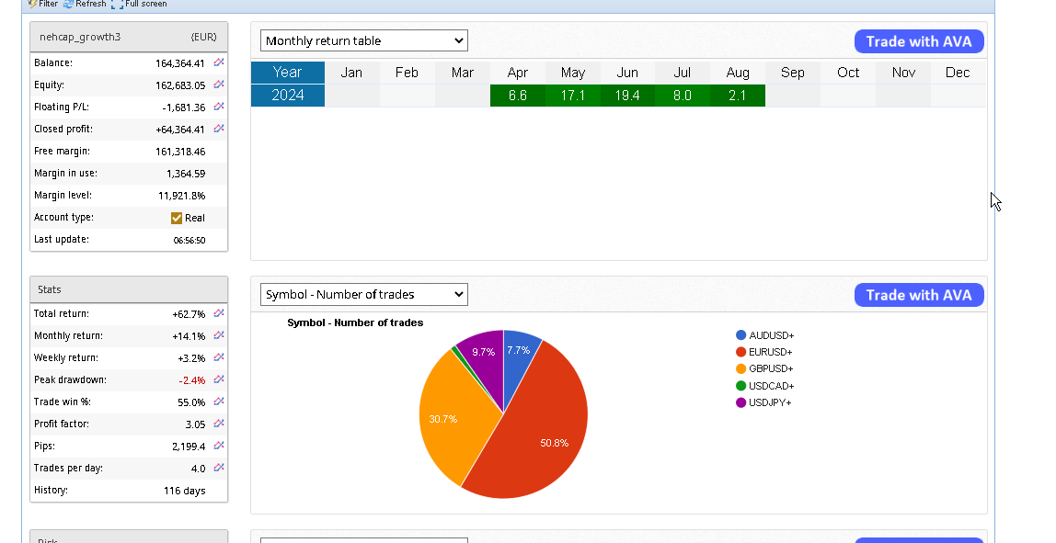The width and height of the screenshot is (1056, 543).
Task: Click the Total return chart icon
Action: 219,313
